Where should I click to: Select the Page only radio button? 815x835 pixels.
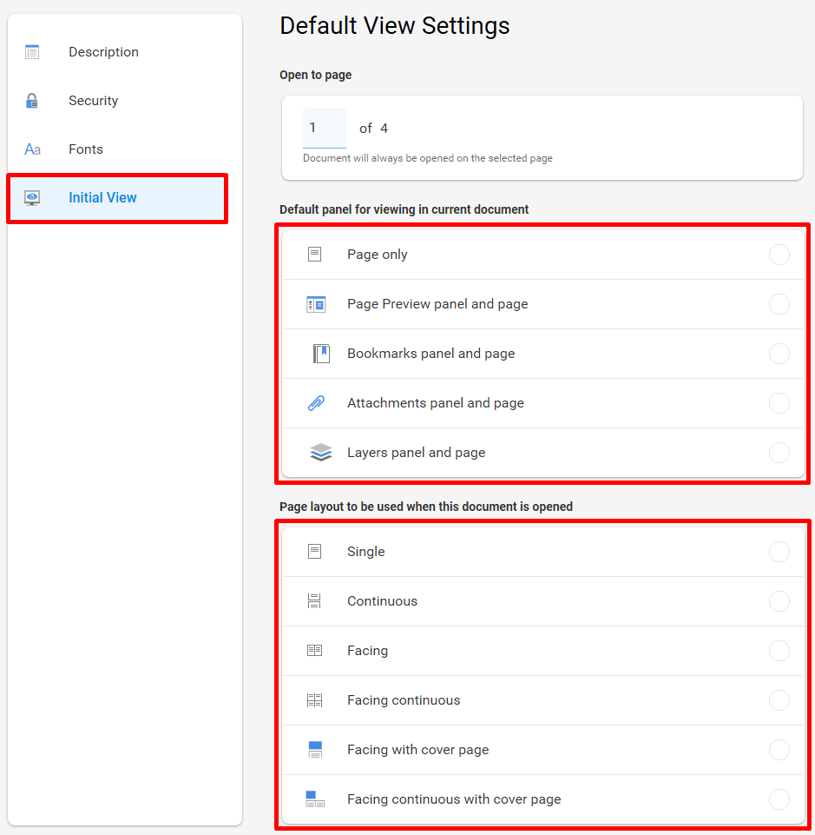pos(779,255)
